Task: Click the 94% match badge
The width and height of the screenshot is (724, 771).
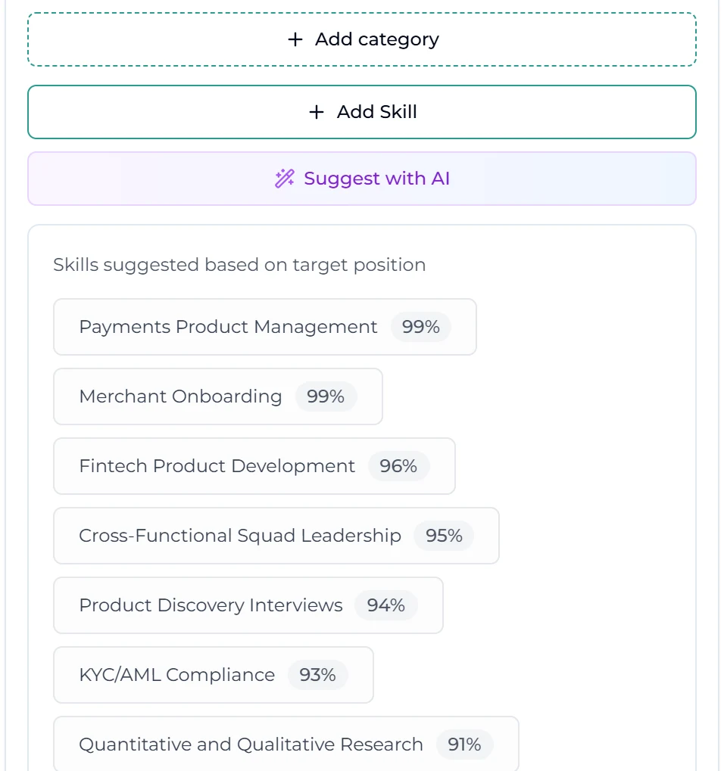Action: 386,605
